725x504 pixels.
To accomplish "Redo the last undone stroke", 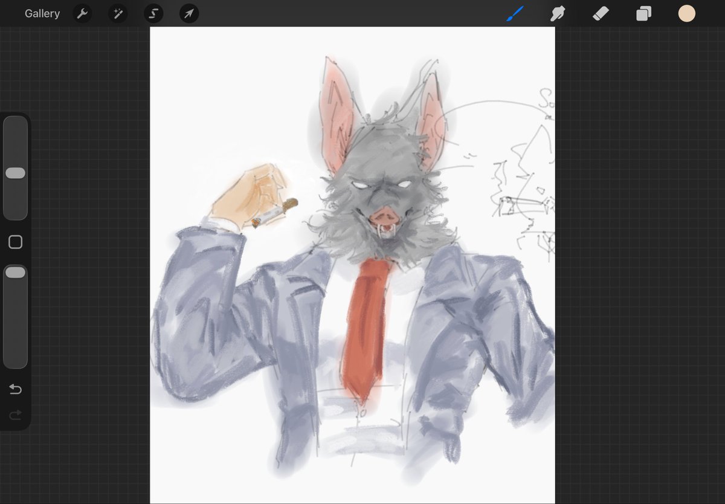I will point(16,415).
